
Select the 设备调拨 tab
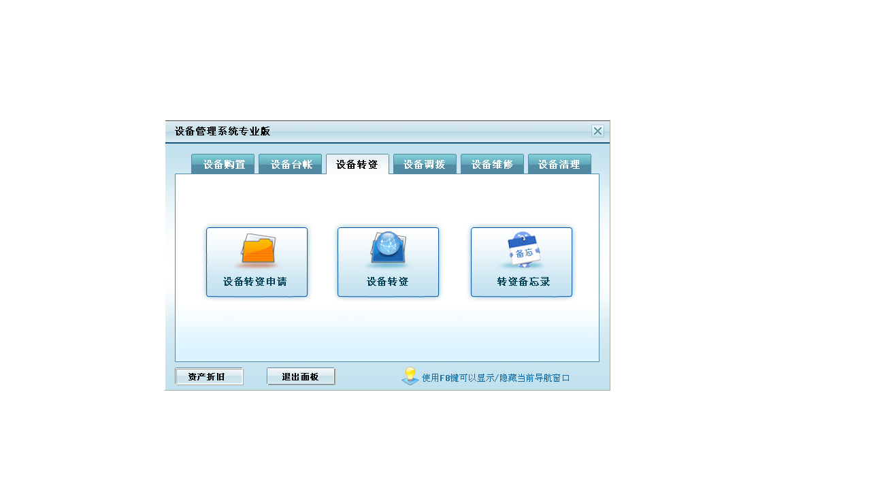425,163
